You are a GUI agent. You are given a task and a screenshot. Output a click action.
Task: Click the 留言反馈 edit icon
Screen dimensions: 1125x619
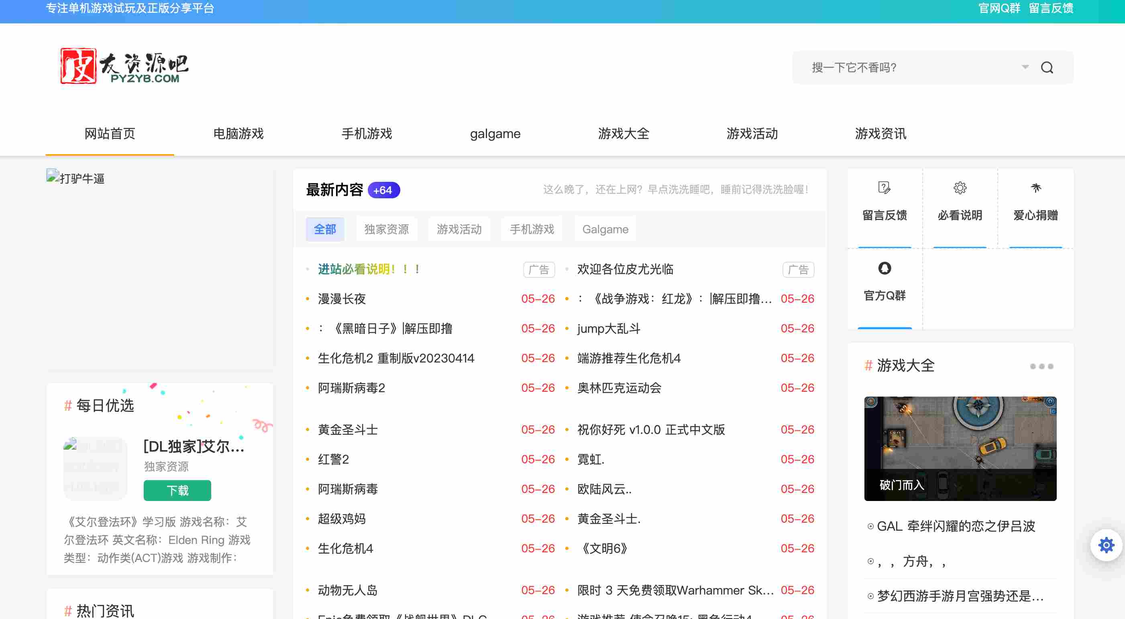pyautogui.click(x=884, y=188)
